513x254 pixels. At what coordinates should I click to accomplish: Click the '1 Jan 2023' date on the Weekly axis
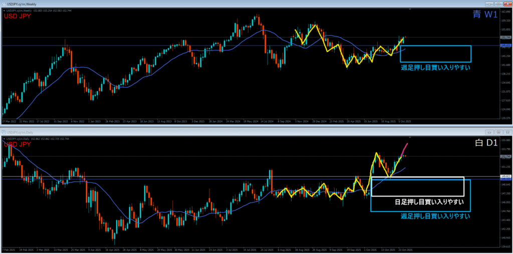(x=94, y=121)
